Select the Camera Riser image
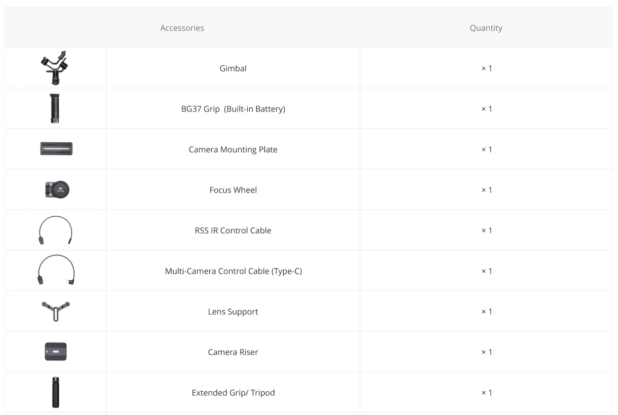 pyautogui.click(x=56, y=352)
